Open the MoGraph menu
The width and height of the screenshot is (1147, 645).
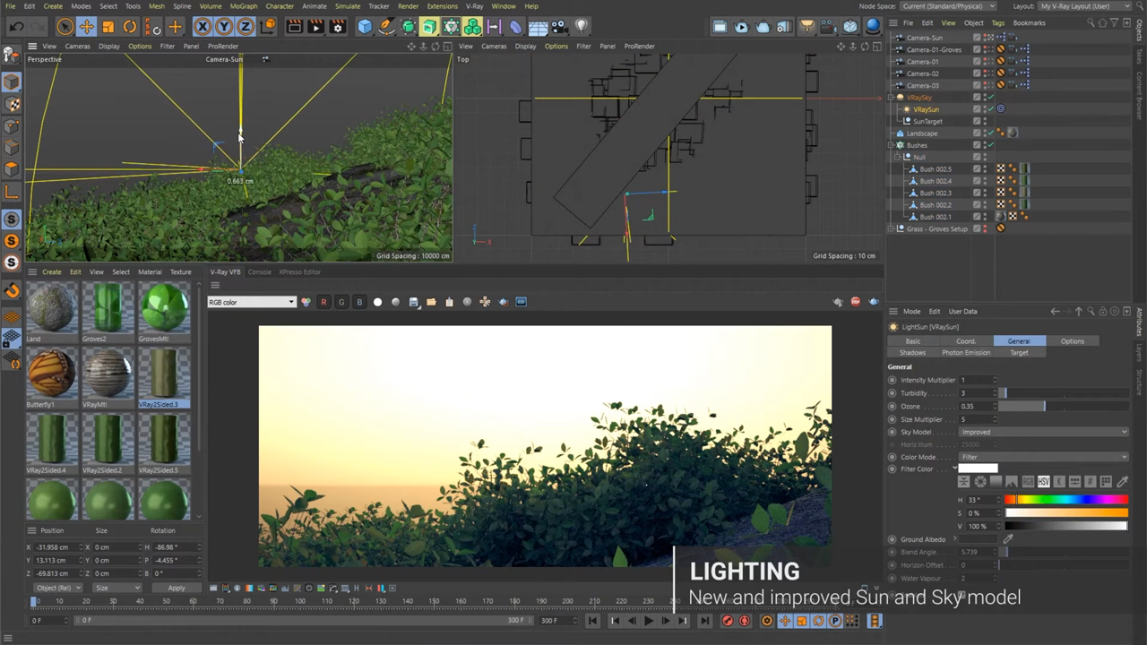(x=243, y=6)
